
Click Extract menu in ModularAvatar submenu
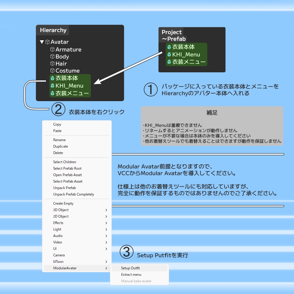[139, 275]
